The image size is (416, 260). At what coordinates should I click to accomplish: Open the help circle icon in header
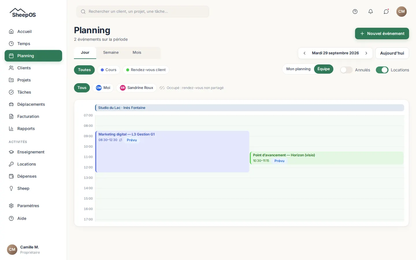click(355, 12)
